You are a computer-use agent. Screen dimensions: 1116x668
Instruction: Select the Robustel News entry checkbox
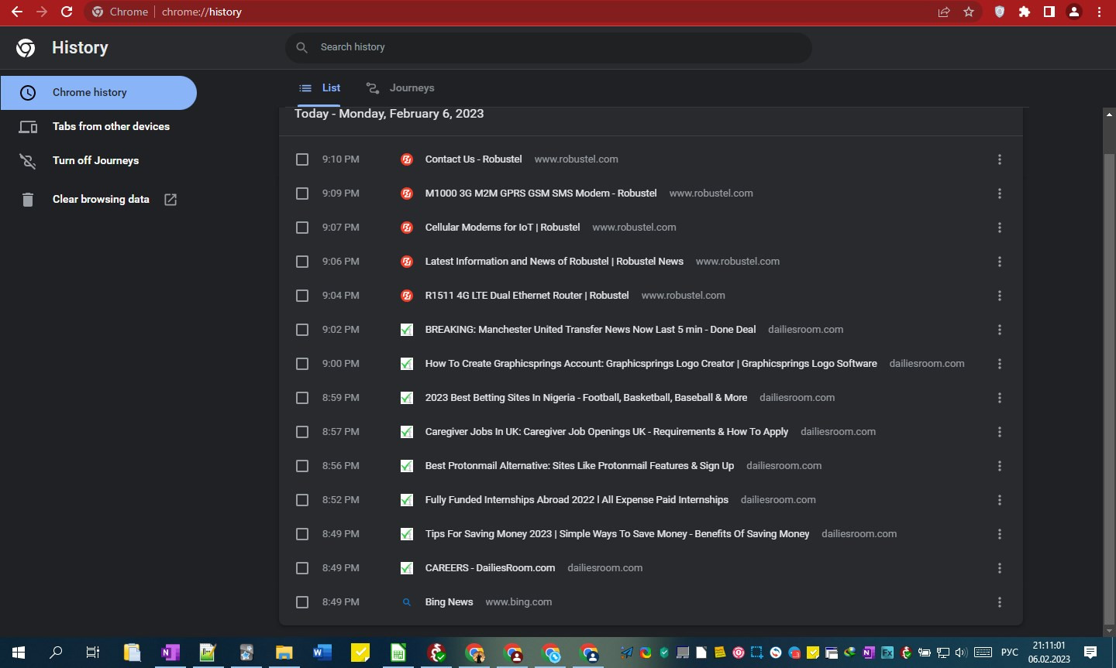pyautogui.click(x=302, y=262)
